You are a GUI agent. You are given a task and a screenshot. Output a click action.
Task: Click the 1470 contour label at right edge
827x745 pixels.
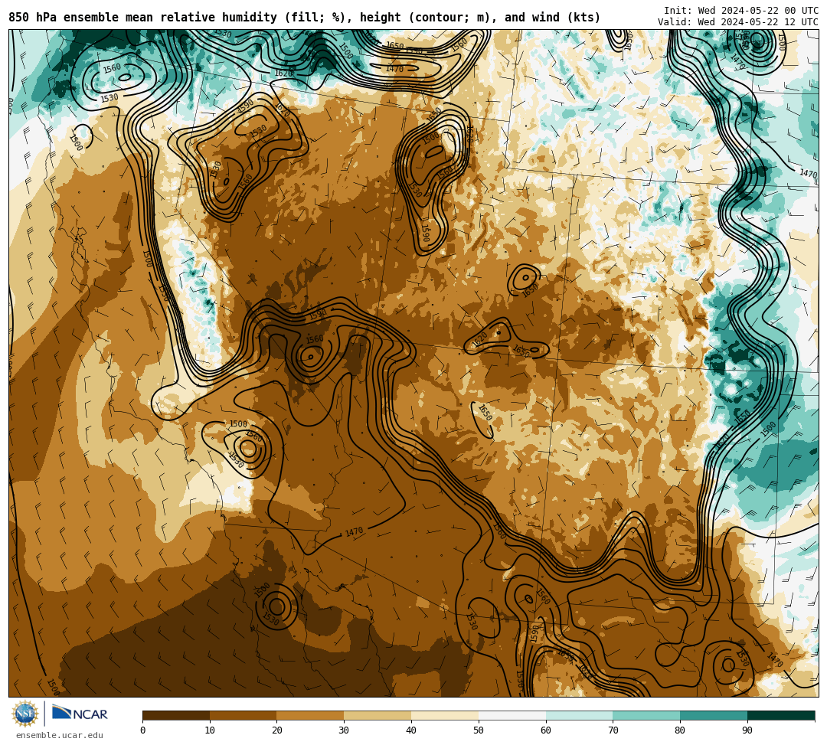808,173
